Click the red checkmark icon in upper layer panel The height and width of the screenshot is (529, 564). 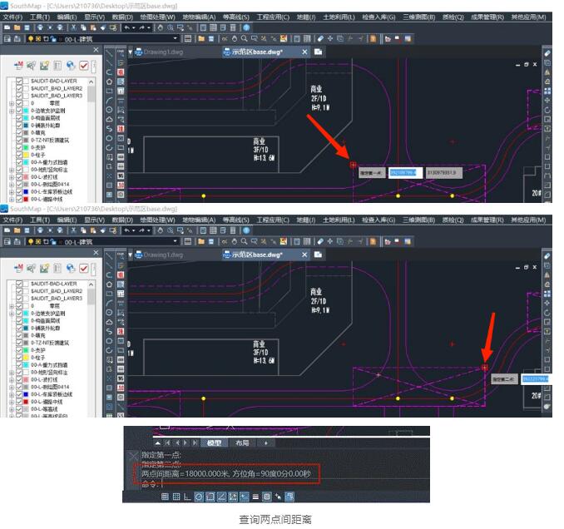click(x=84, y=66)
